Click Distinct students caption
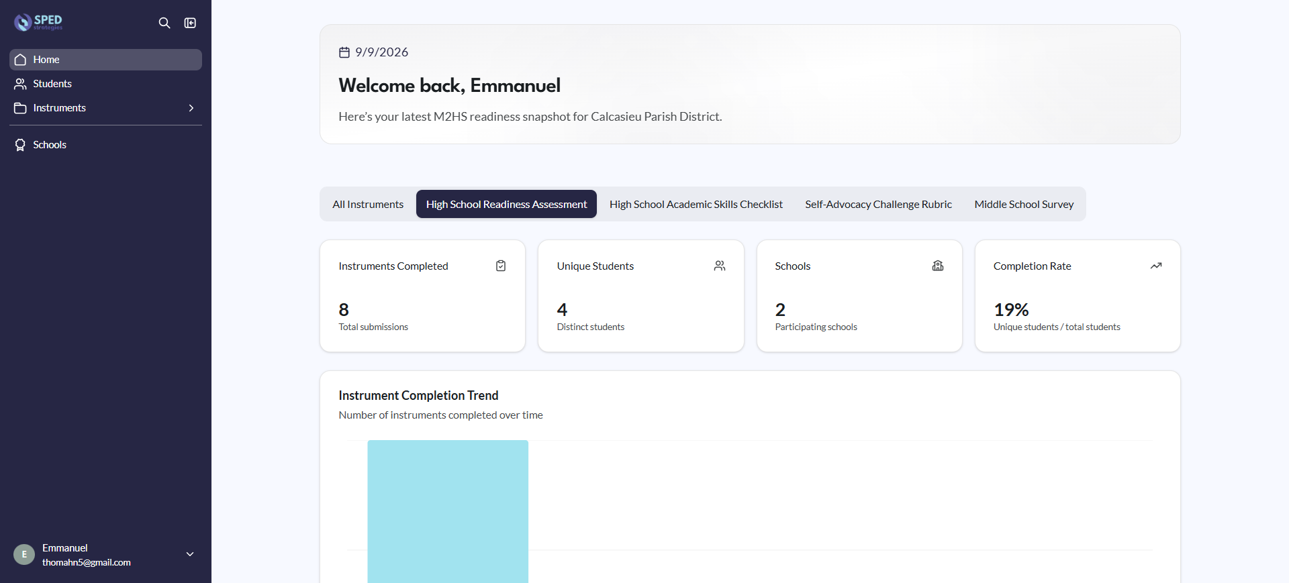Screen dimensions: 1289x583 (x=590, y=327)
